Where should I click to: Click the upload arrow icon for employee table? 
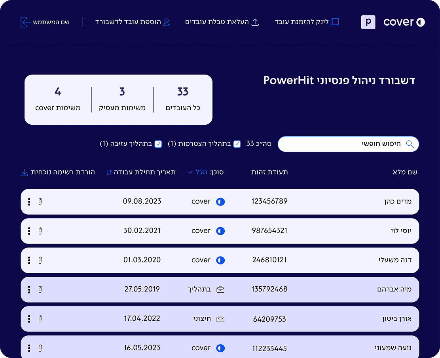click(255, 22)
